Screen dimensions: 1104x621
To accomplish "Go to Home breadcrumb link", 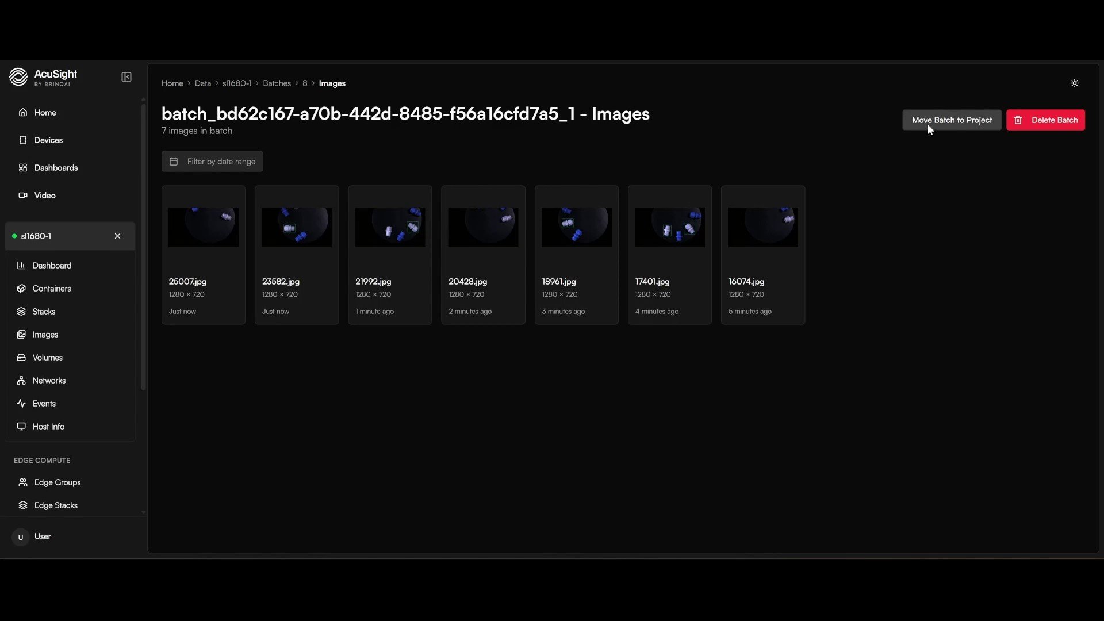I will coord(172,83).
